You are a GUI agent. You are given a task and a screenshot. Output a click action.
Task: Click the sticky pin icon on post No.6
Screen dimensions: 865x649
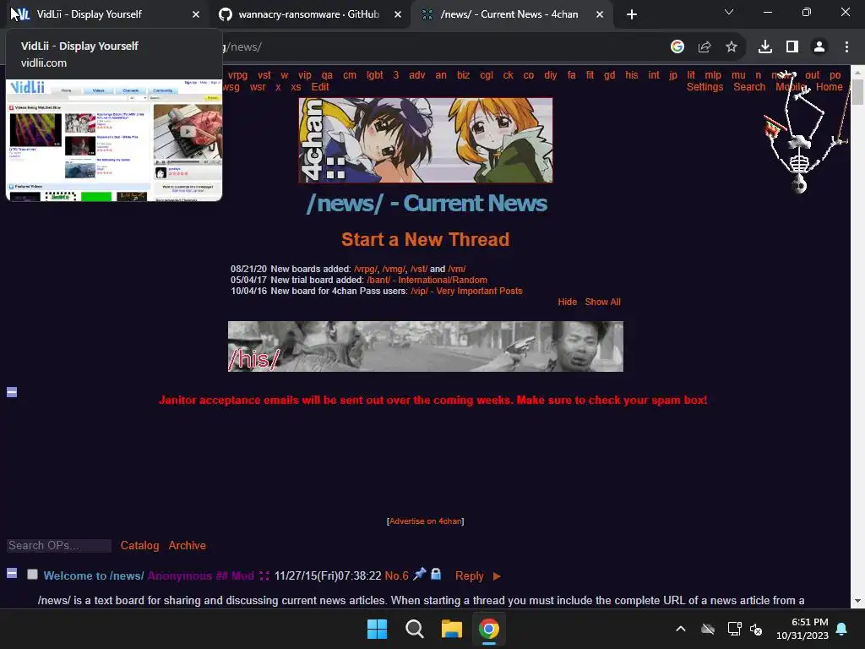pos(420,574)
